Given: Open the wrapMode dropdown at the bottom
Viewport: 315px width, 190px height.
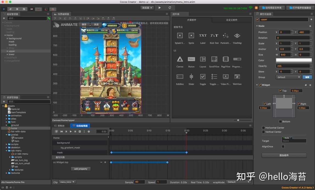Looking at the screenshot, I should (239, 182).
